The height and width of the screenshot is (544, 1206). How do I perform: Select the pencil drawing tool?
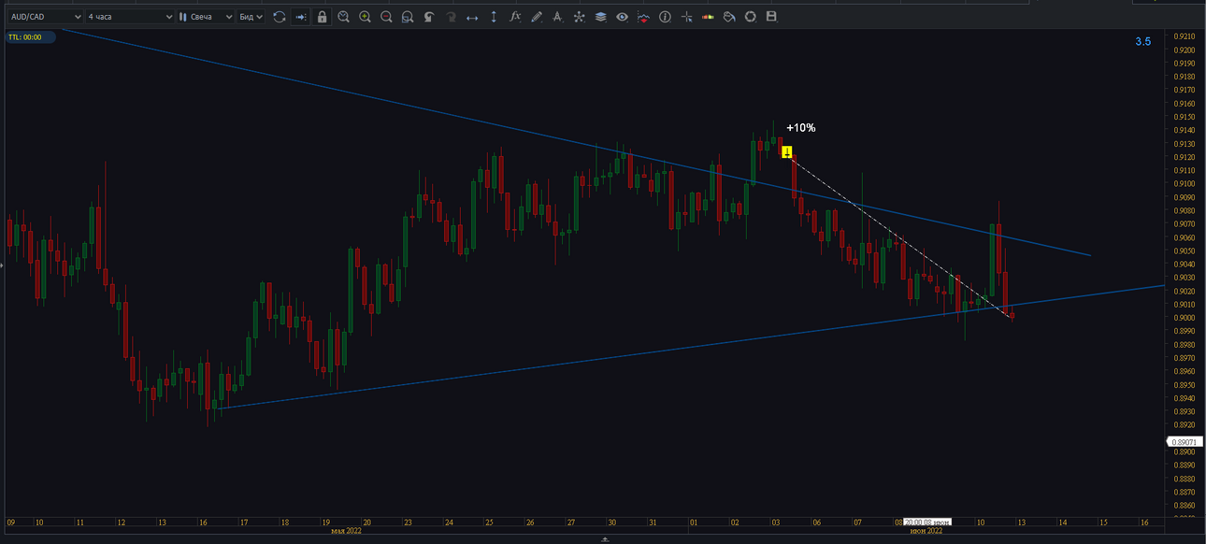(x=537, y=17)
